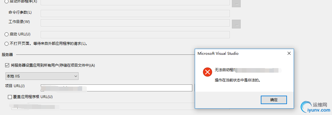The image size is (332, 115).
Task: Click the iyunv watermark logo
Action: click(316, 107)
